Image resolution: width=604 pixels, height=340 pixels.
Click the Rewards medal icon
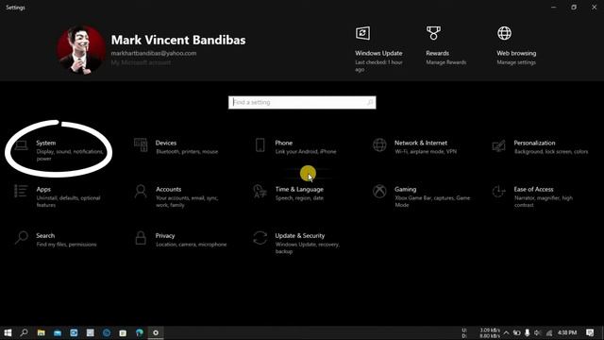click(433, 33)
